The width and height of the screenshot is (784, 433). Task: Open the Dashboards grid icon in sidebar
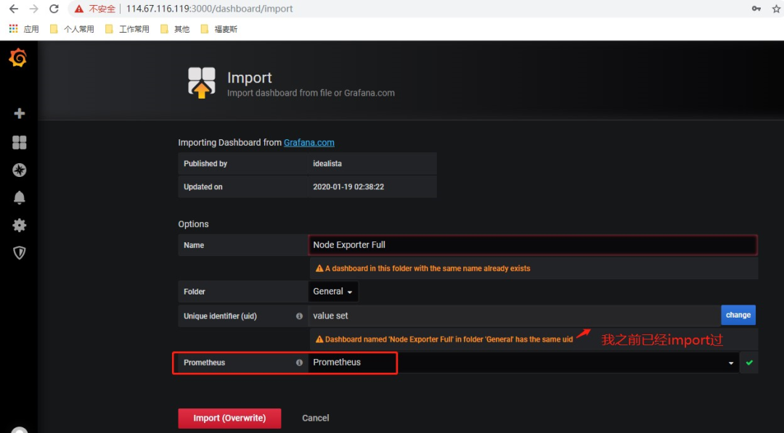pos(19,142)
